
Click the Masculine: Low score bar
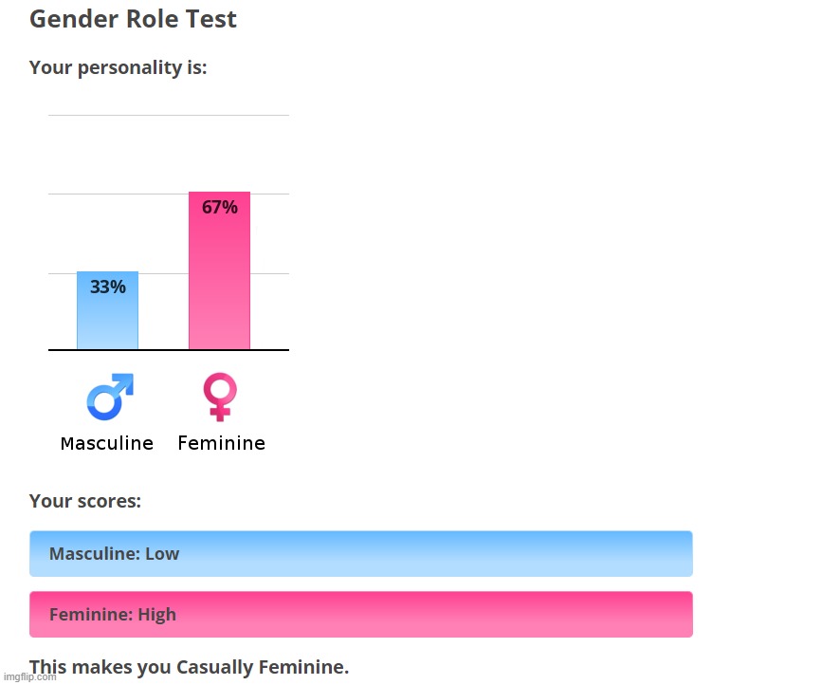click(361, 554)
